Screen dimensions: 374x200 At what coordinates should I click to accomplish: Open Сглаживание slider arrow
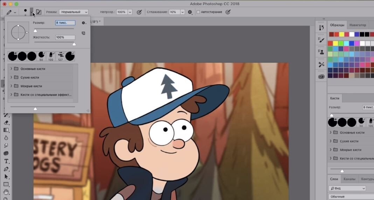[x=182, y=12]
